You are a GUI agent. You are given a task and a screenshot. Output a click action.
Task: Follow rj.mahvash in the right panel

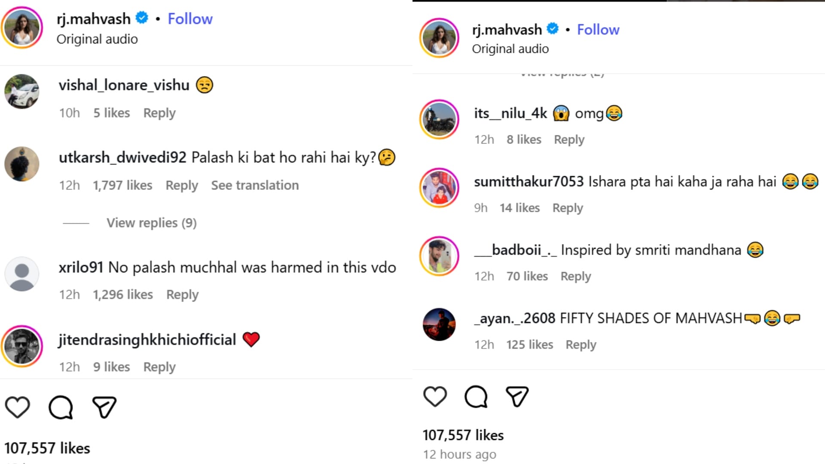pyautogui.click(x=598, y=30)
